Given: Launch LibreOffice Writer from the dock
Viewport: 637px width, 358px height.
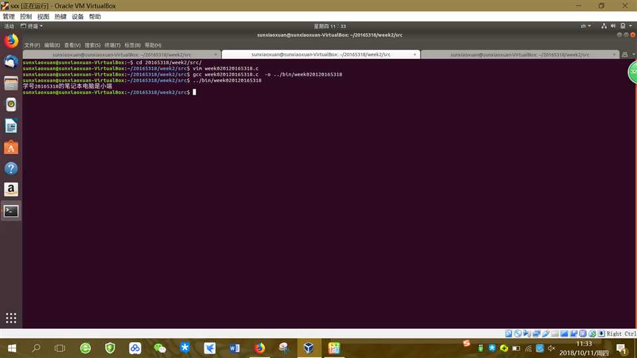Looking at the screenshot, I should coord(11,126).
